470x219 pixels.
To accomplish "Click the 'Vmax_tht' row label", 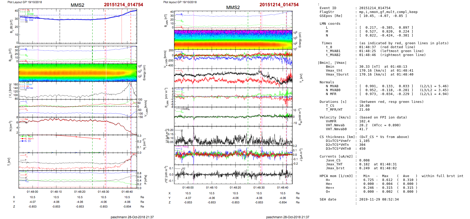I will tap(334, 71).
